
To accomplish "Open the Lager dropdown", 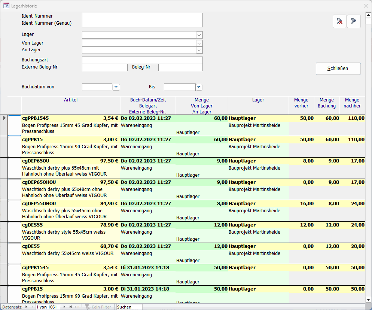I will pos(199,35).
